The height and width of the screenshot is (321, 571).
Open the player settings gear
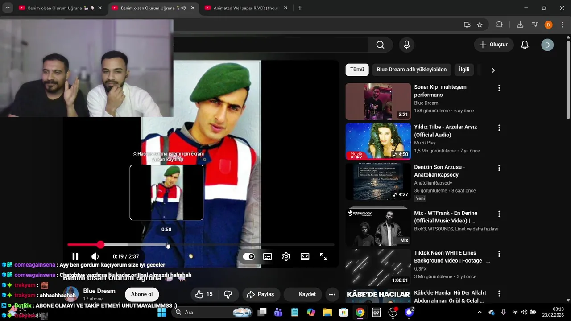[x=286, y=256]
